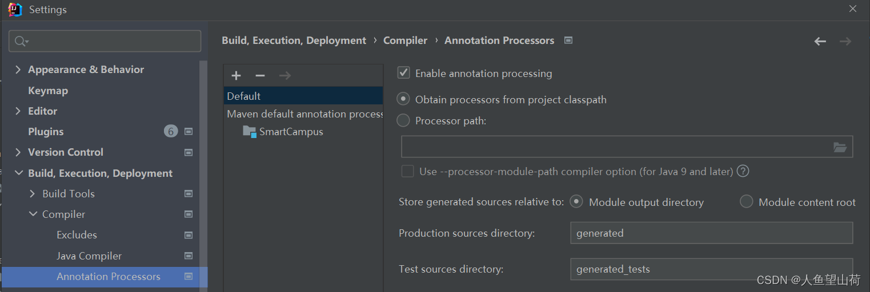Click the settings search field
The width and height of the screenshot is (870, 292).
pyautogui.click(x=111, y=41)
